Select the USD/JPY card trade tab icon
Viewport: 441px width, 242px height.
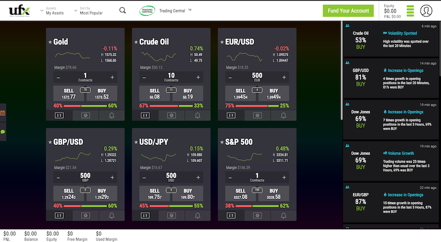click(x=145, y=216)
